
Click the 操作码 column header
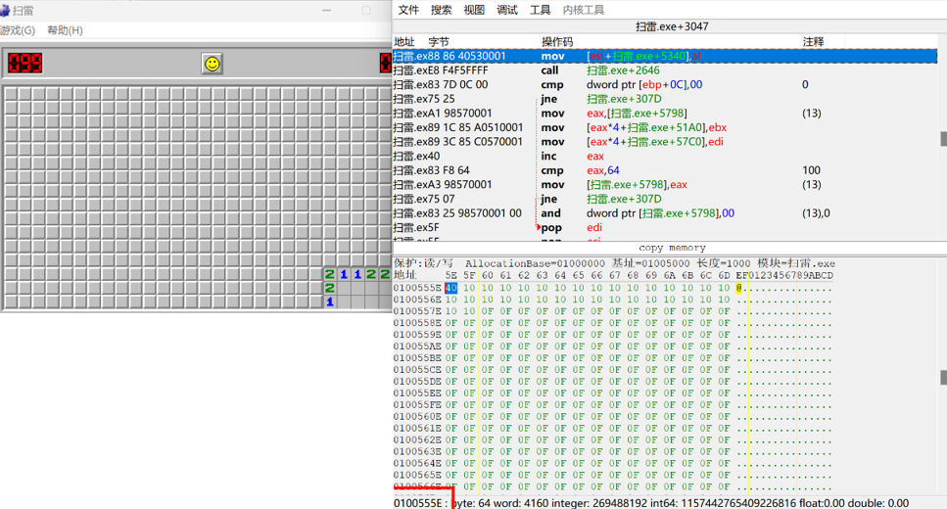click(557, 42)
